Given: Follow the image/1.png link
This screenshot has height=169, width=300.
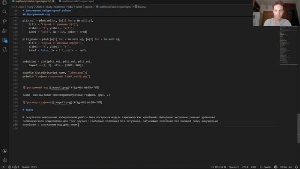Looking at the screenshot, I should tap(60, 88).
